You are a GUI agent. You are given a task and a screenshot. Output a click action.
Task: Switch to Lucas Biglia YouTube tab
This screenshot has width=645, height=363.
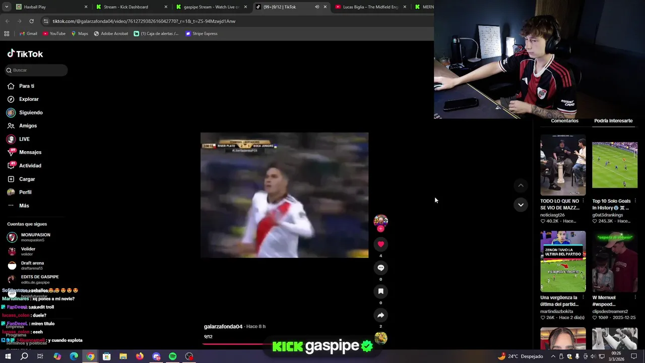click(370, 7)
